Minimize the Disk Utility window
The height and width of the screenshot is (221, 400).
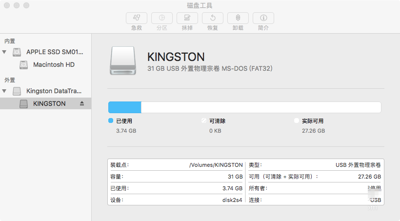coord(17,5)
